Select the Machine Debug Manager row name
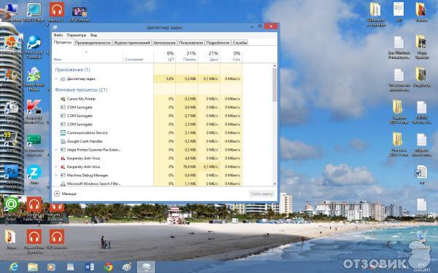The width and height of the screenshot is (438, 273). [x=88, y=175]
